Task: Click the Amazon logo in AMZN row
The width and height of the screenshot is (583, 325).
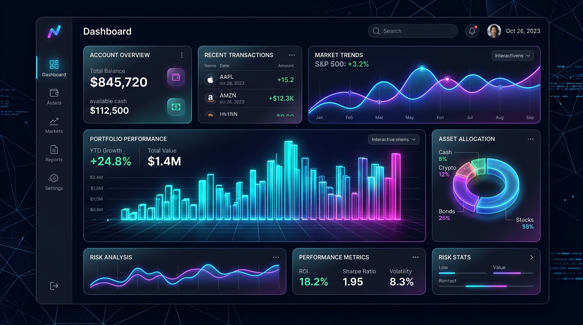Action: coord(210,99)
